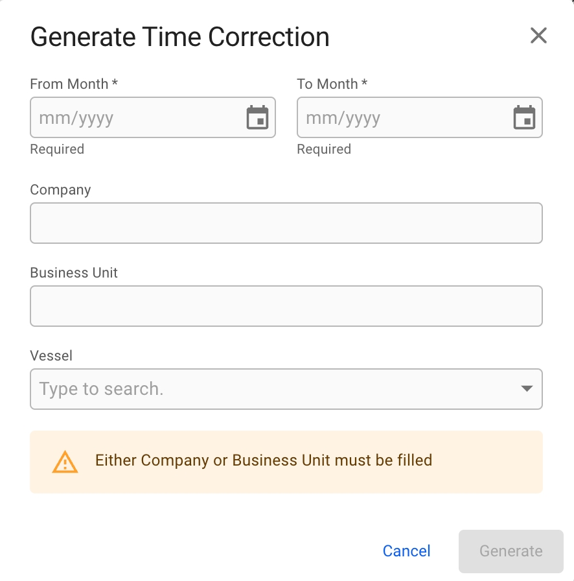Open the To Month calendar picker
This screenshot has width=574, height=581.
coord(524,118)
